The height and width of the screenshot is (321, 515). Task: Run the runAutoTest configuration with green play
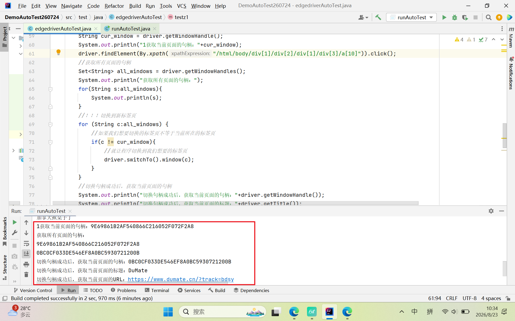point(444,17)
